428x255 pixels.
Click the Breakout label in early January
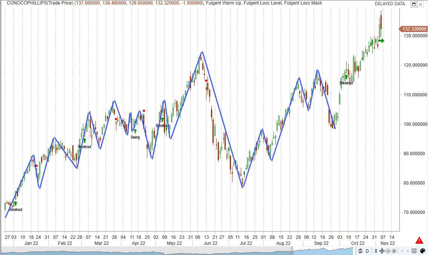click(x=15, y=209)
